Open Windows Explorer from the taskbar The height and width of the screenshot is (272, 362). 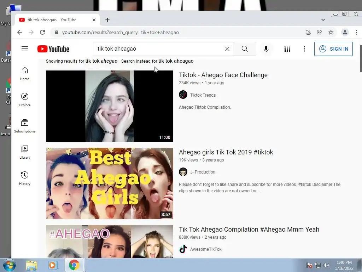(31, 265)
